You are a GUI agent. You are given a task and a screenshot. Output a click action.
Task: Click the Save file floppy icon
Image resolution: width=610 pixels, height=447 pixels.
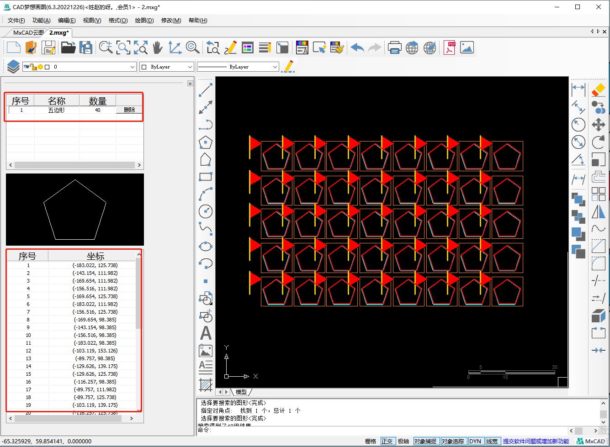(x=48, y=47)
